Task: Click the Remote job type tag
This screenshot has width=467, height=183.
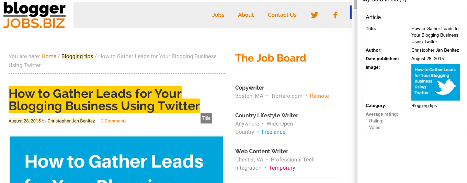Action: click(319, 96)
